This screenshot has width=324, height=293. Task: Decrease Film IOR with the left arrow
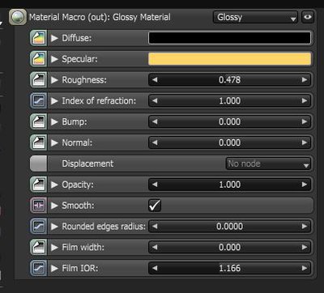[155, 268]
